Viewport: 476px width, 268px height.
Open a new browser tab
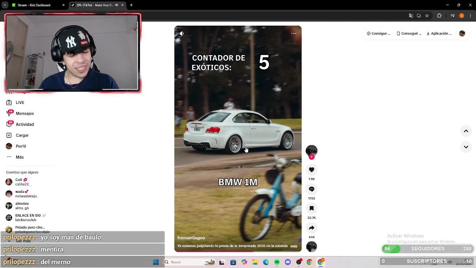(x=131, y=5)
